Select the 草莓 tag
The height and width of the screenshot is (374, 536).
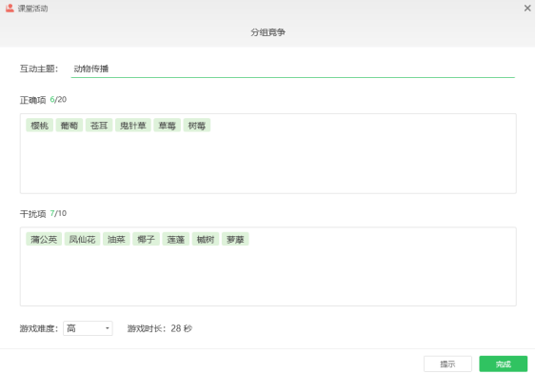[168, 126]
